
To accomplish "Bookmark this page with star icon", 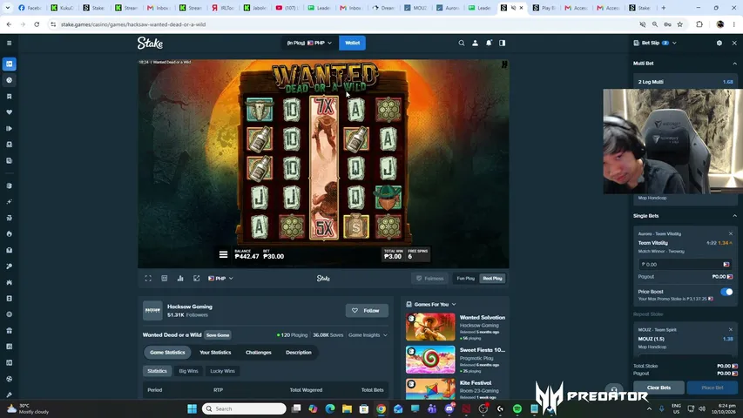I will pyautogui.click(x=680, y=24).
